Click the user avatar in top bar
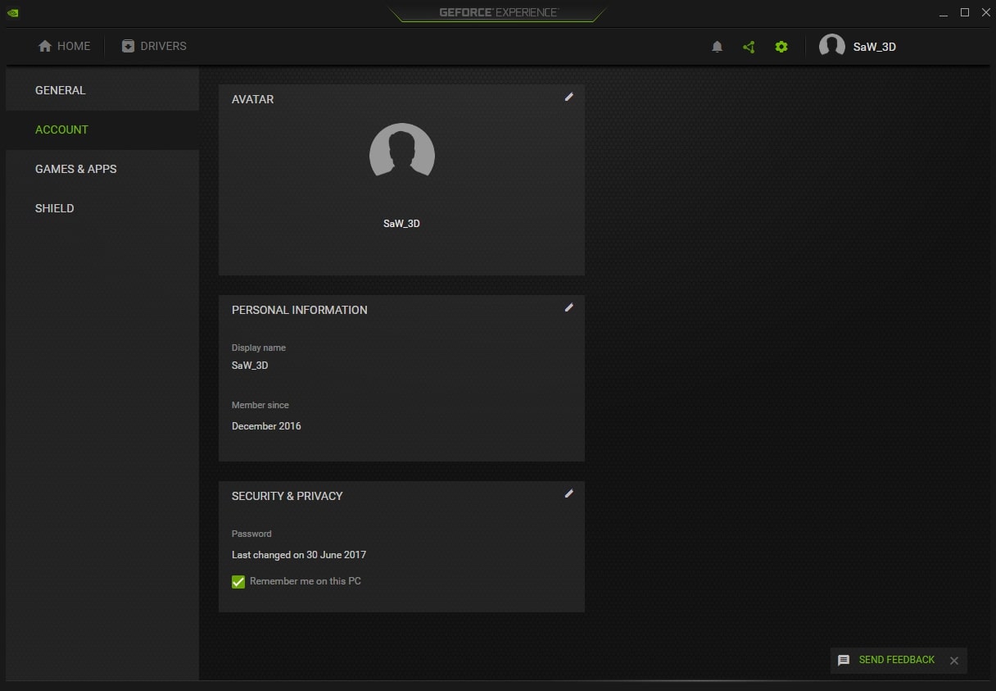 pyautogui.click(x=832, y=47)
